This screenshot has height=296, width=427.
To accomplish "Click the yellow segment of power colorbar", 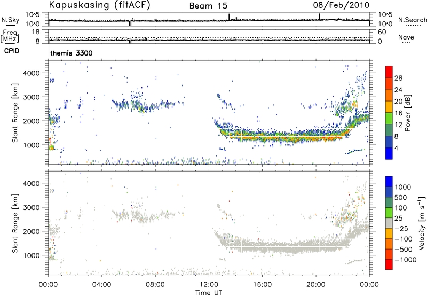I will [389, 107].
